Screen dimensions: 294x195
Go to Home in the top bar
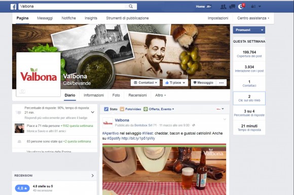click(200, 7)
